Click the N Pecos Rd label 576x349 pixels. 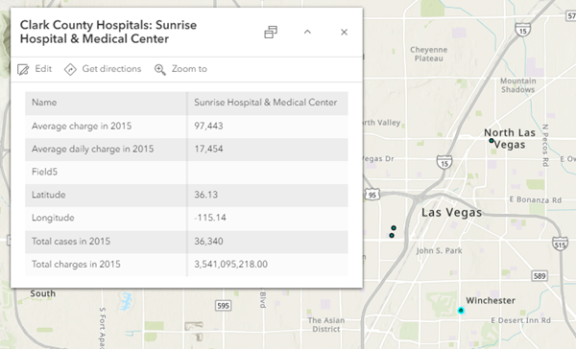(545, 146)
